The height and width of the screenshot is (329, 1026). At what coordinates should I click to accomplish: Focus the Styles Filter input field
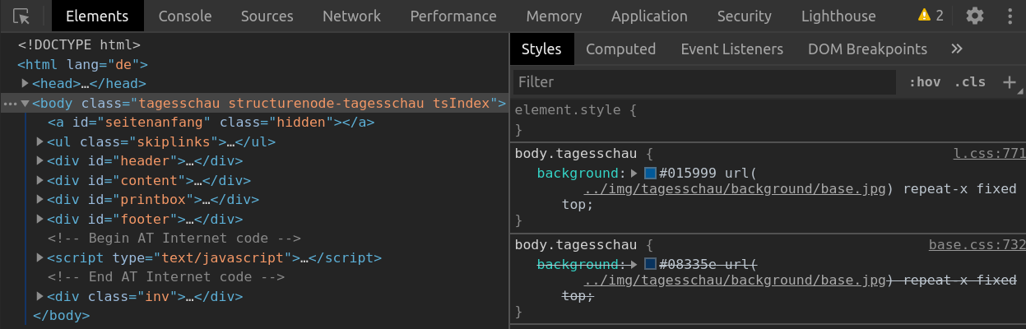pos(703,81)
